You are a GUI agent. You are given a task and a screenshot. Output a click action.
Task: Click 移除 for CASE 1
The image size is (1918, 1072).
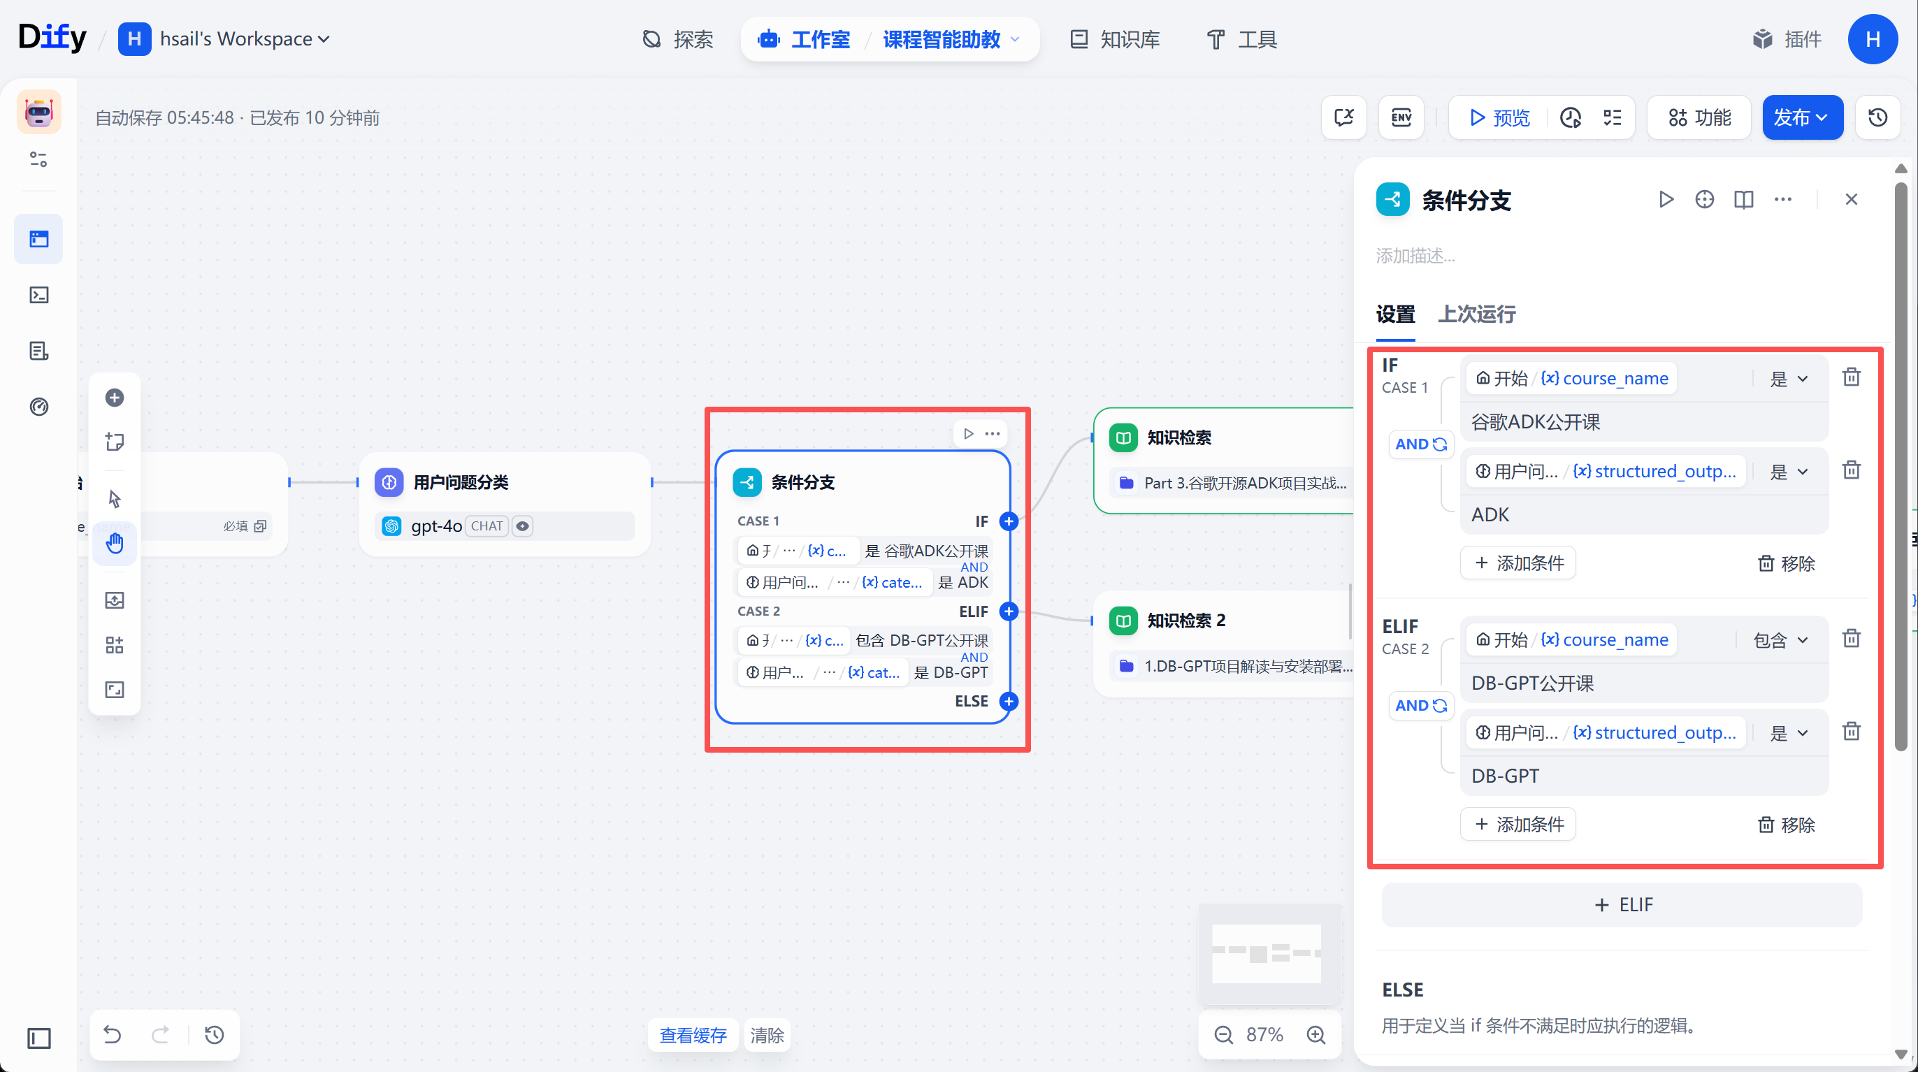tap(1785, 563)
